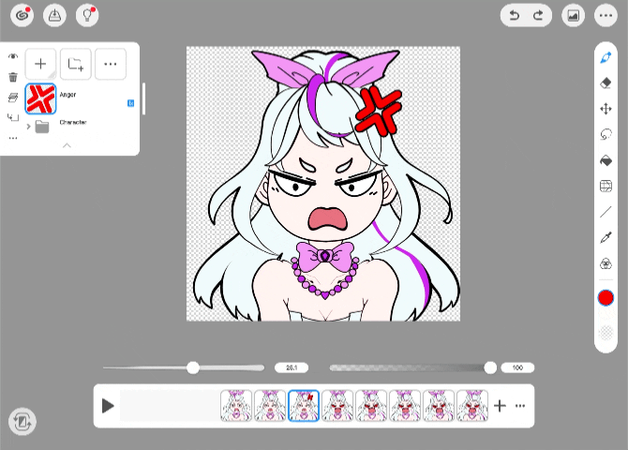
Task: Click the red anger mark on canvas
Action: click(379, 111)
